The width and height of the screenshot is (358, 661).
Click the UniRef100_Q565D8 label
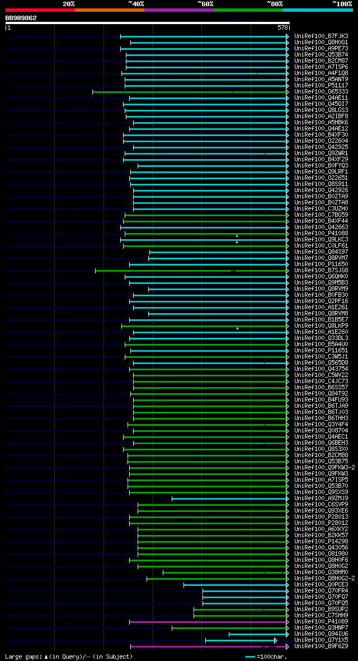[x=321, y=362]
